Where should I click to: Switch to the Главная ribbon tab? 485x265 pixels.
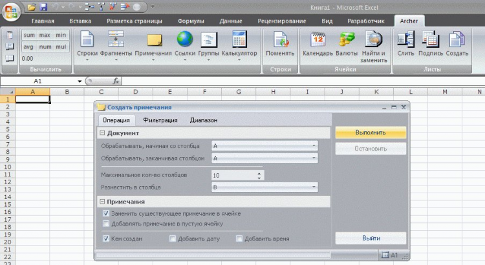43,21
